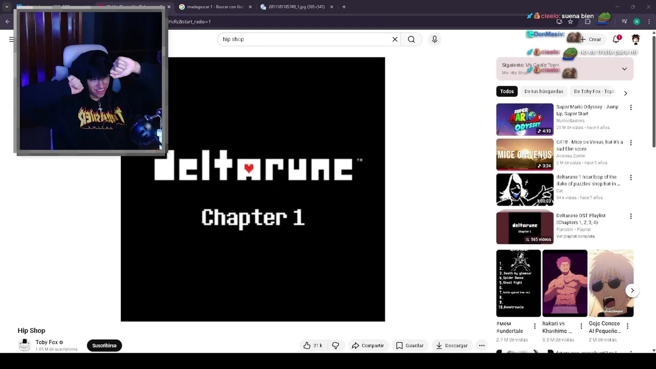Open the browser extensions puzzle icon
Screen dimensions: 656x369
[588, 22]
